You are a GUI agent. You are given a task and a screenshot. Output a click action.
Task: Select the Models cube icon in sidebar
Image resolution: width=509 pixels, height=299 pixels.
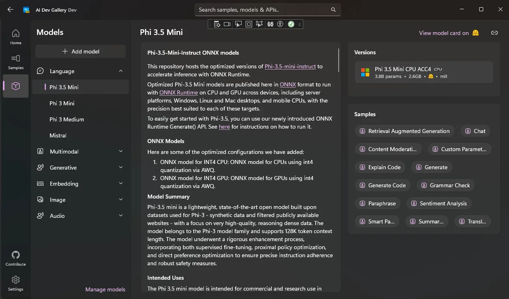pyautogui.click(x=16, y=86)
